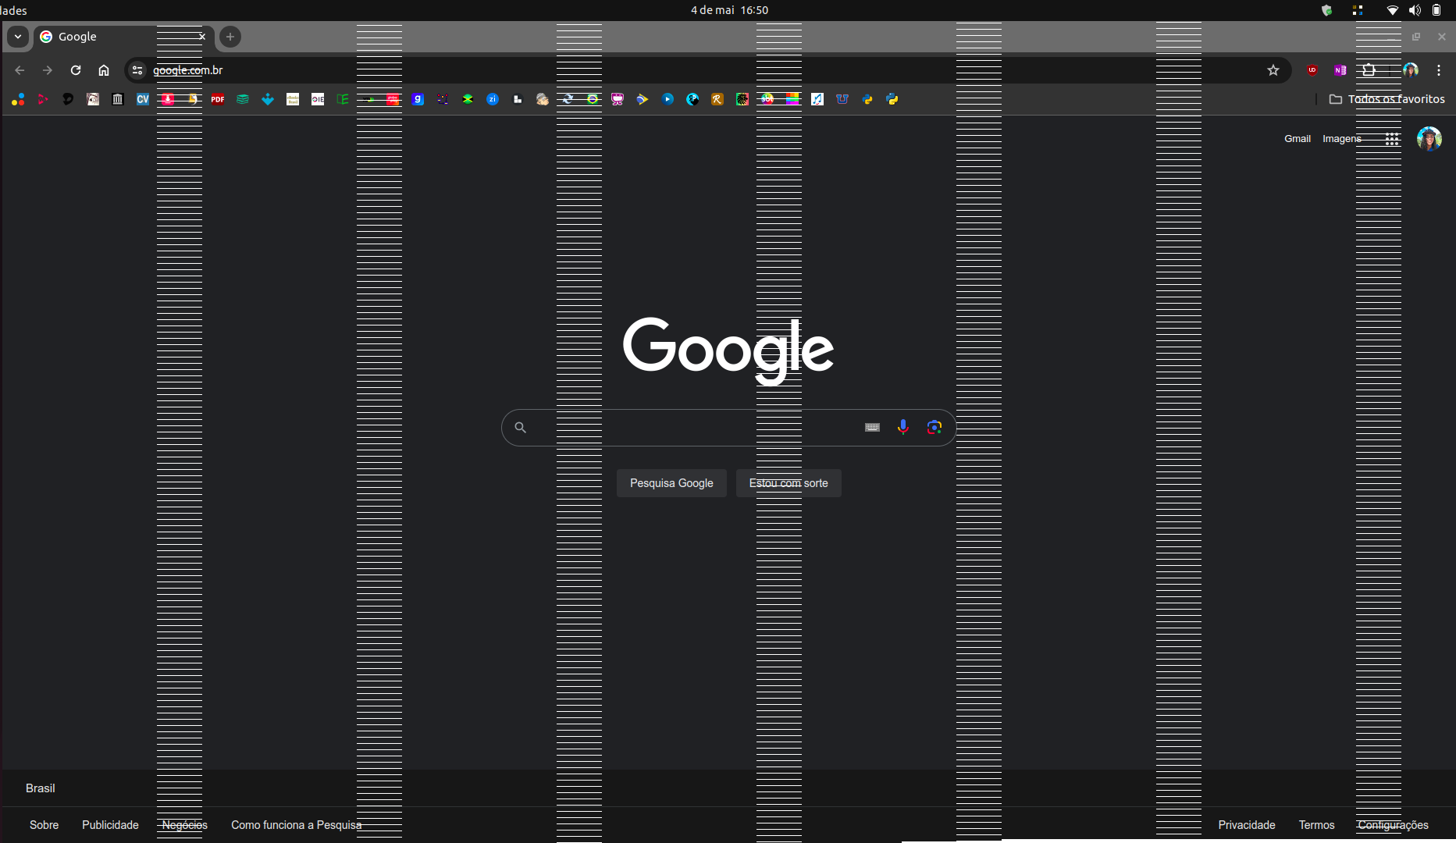Open the blue zi bookmark
Viewport: 1456px width, 843px height.
coord(493,99)
